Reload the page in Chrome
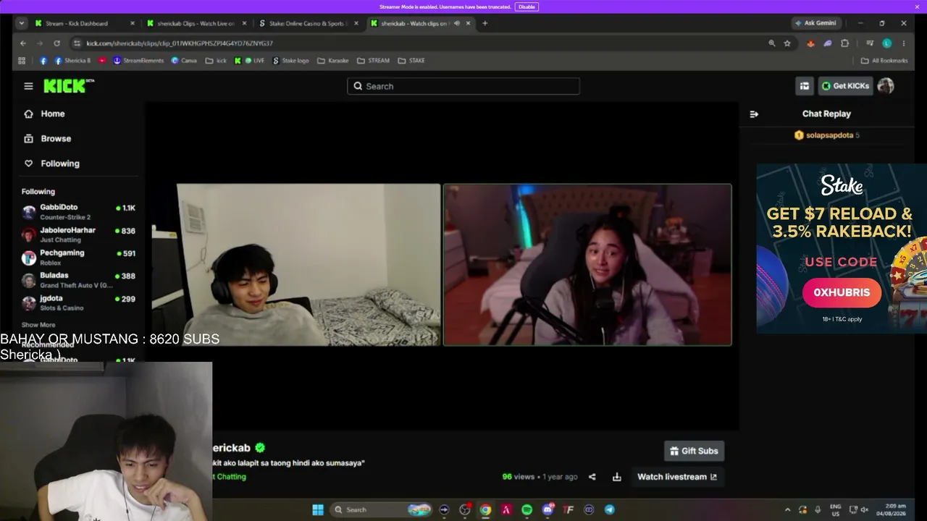This screenshot has width=927, height=521. tap(56, 43)
